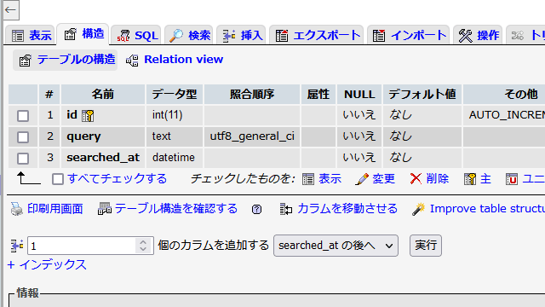Viewport: 545px width, 307px height.
Task: Click the tools icon on 操作 tab
Action: coord(466,36)
